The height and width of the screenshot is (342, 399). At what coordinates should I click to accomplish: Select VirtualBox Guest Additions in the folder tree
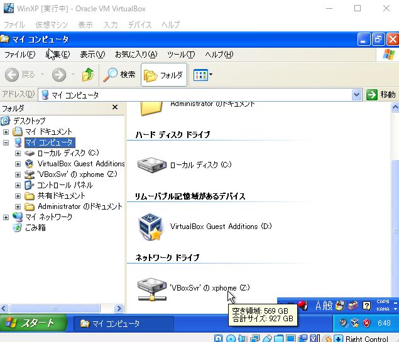81,164
